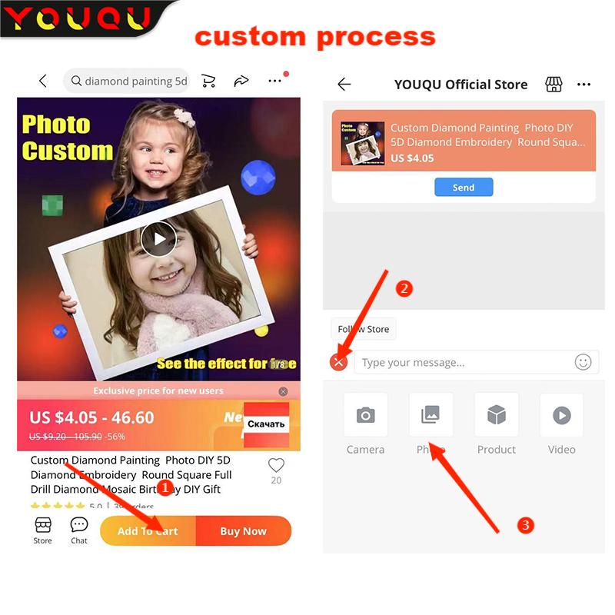The image size is (615, 615).
Task: Add the product to wishlist with the heart
Action: click(276, 465)
